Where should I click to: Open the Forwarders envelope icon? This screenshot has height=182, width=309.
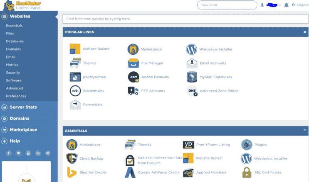[x=75, y=104]
